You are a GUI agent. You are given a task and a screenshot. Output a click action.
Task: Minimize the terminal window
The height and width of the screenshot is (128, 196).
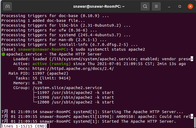(169, 6)
